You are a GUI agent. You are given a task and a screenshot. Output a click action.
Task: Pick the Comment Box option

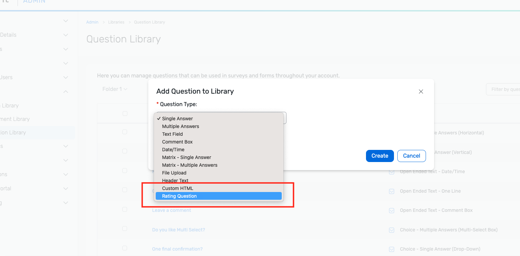pyautogui.click(x=218, y=142)
